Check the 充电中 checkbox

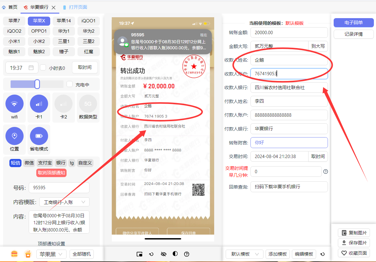coord(70,84)
